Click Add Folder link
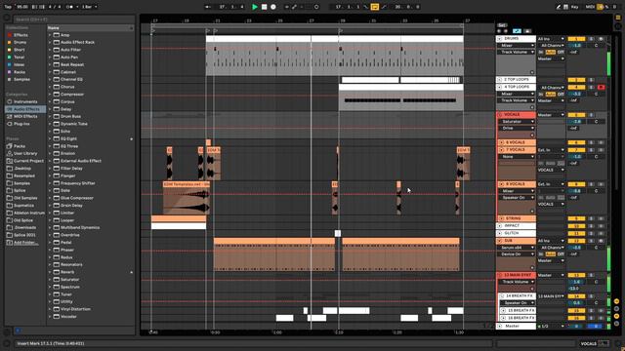This screenshot has height=351, width=625. (x=26, y=243)
